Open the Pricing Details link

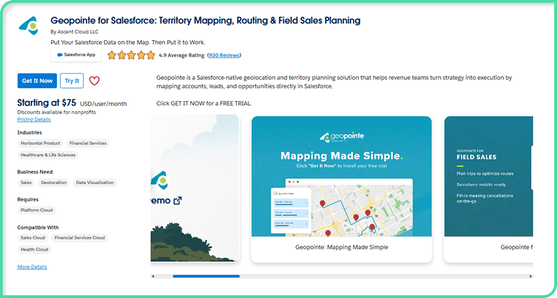34,120
